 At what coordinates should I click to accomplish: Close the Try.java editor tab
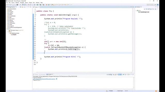pyautogui.click(x=39, y=7)
